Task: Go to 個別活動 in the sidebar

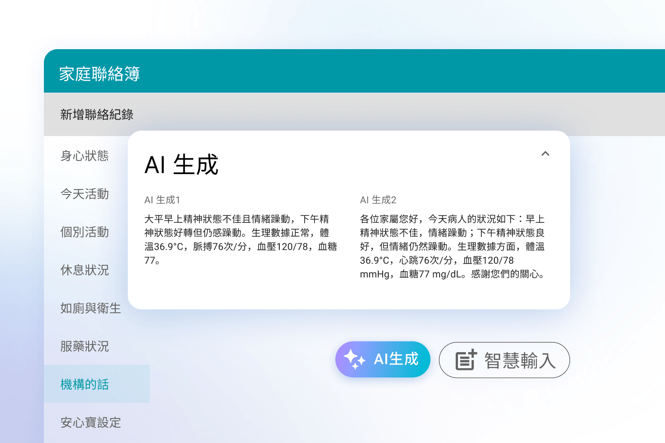Action: tap(85, 232)
